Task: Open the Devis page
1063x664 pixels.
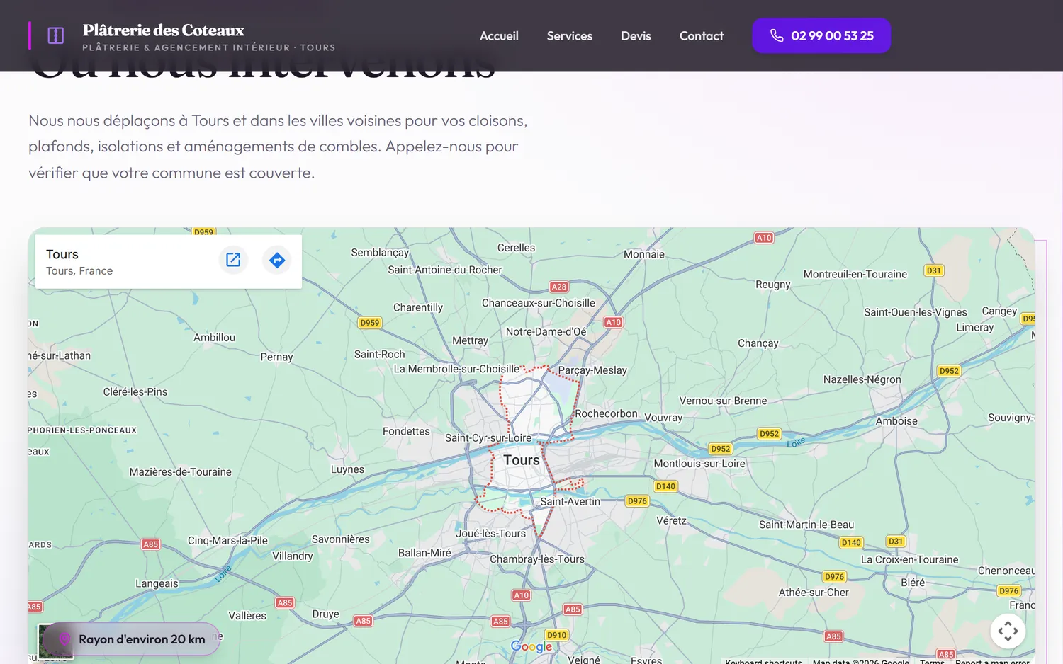Action: coord(636,35)
